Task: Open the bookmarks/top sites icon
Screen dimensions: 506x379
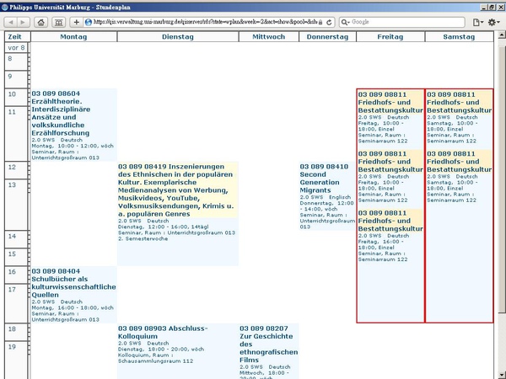Action: click(x=58, y=22)
